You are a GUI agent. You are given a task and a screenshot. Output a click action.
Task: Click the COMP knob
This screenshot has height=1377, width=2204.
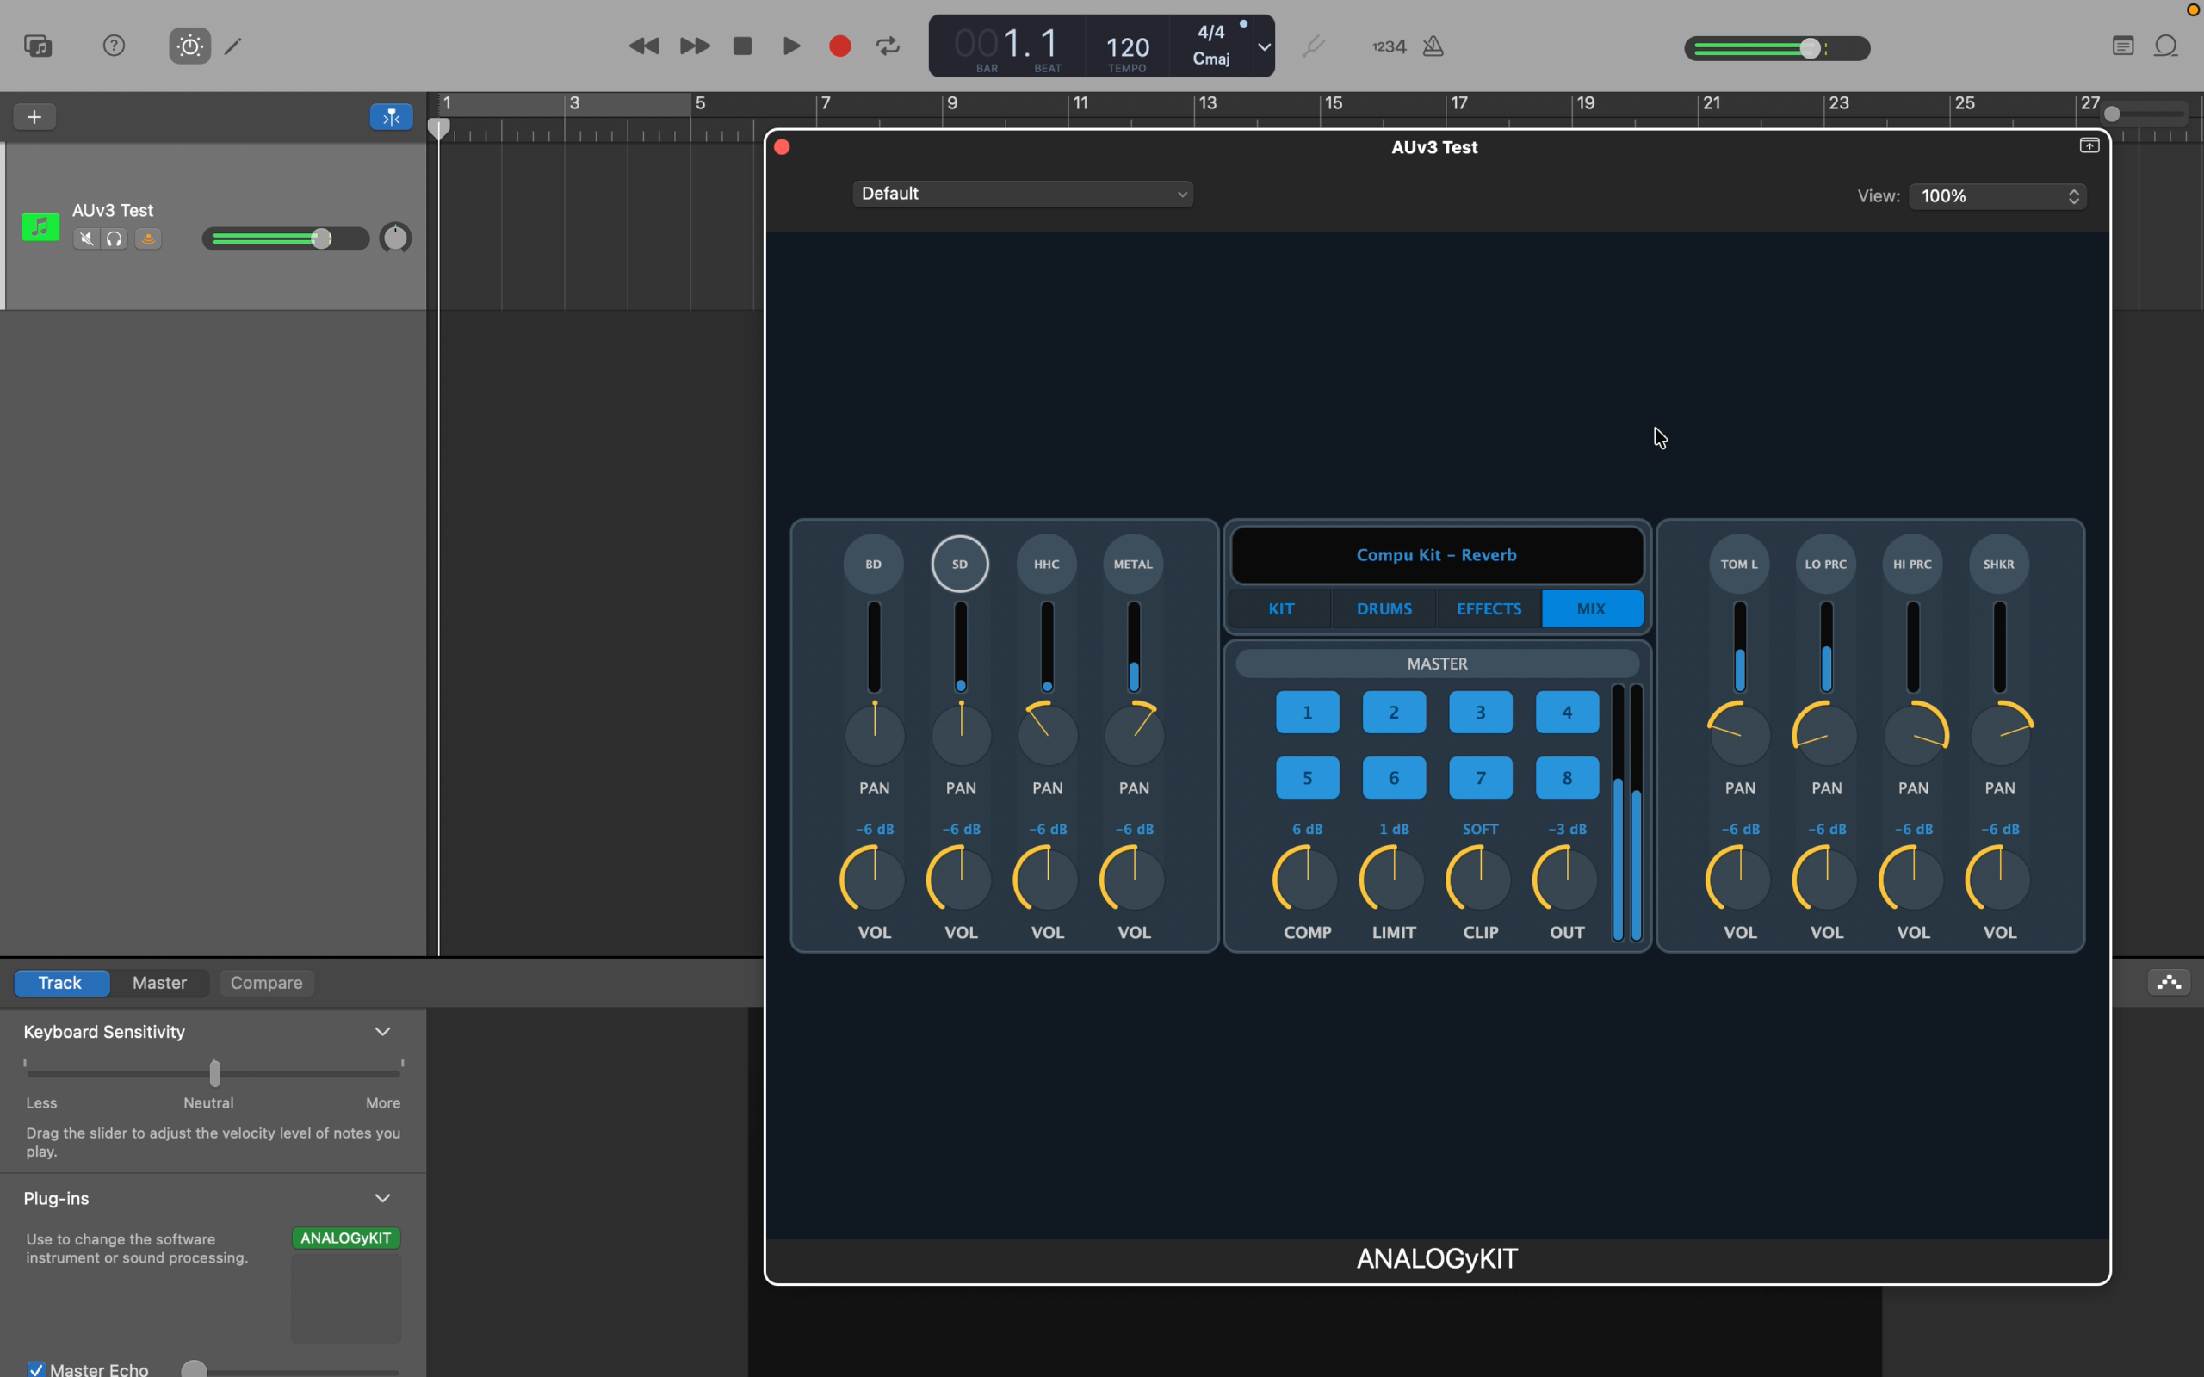1306,879
